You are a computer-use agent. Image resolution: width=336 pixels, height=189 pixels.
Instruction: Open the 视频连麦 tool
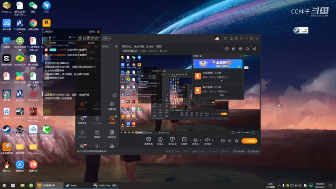[x=82, y=120]
